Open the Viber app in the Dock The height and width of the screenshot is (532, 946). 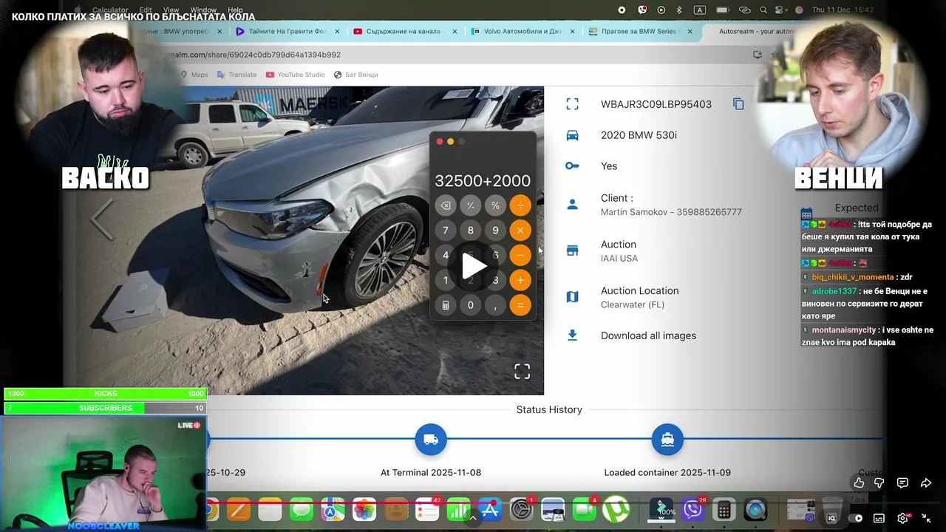pyautogui.click(x=693, y=509)
